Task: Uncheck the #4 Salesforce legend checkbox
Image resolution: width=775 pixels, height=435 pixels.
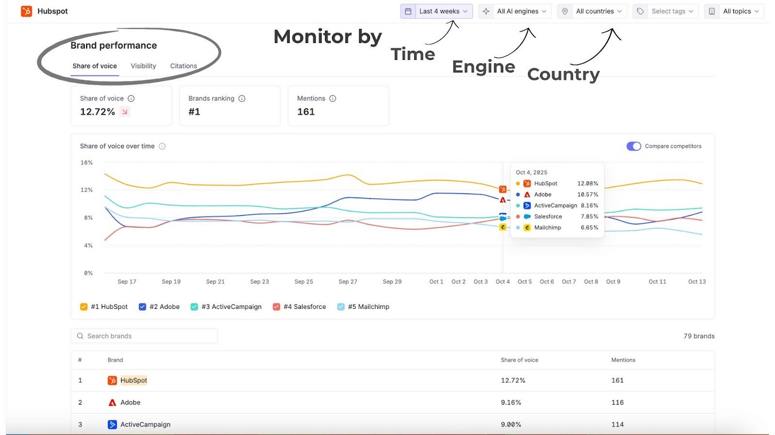Action: point(277,307)
